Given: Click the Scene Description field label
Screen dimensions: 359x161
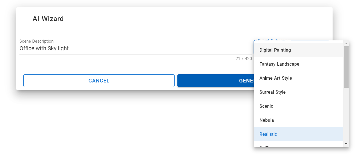Looking at the screenshot, I should click(x=37, y=41).
